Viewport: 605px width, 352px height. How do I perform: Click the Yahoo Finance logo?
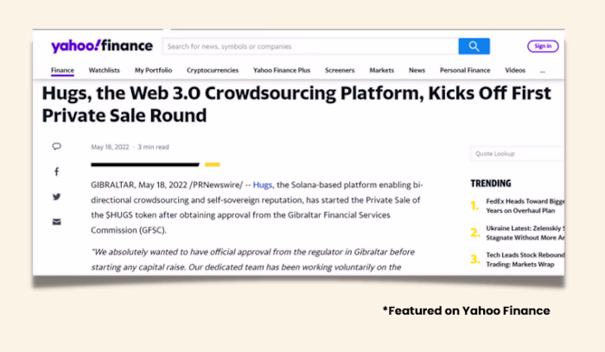tap(101, 46)
